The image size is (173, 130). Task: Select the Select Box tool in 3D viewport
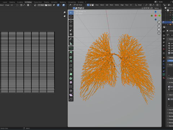tap(71, 13)
